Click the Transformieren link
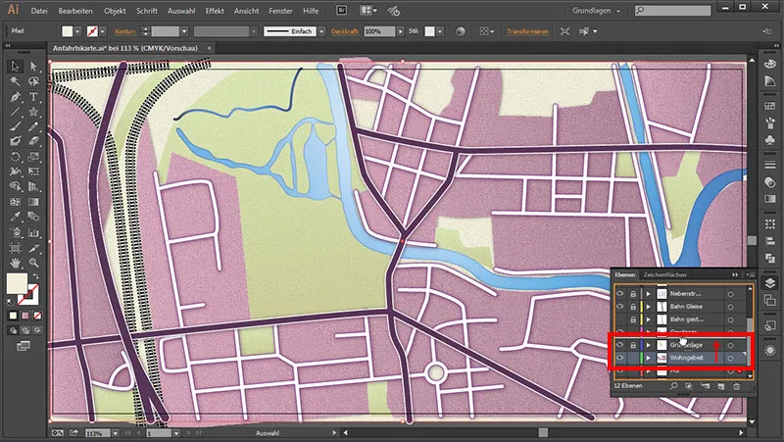Screen dimensions: 784x442 (x=527, y=31)
